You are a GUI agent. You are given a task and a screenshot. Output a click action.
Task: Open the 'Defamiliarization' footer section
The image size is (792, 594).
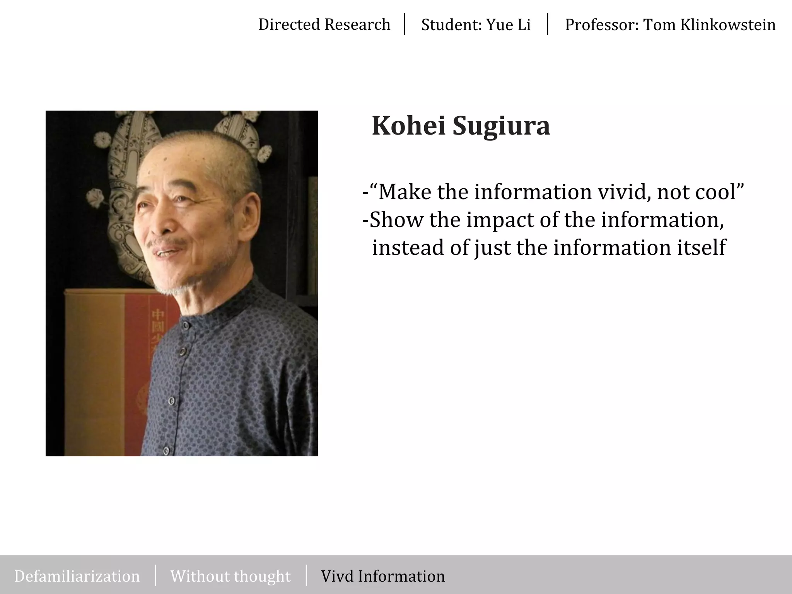click(x=77, y=576)
